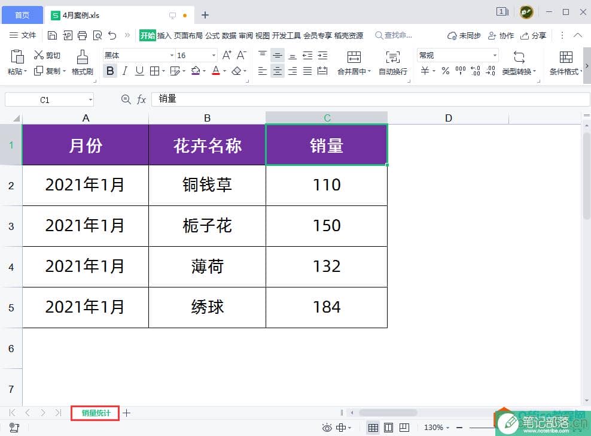
Task: Click zoom out minus on slider
Action: tap(459, 428)
